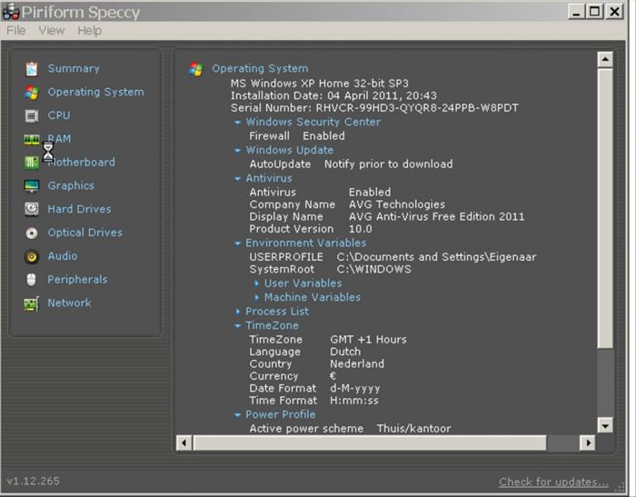Click the serial number RHVCR-99HD3 line

coord(374,108)
